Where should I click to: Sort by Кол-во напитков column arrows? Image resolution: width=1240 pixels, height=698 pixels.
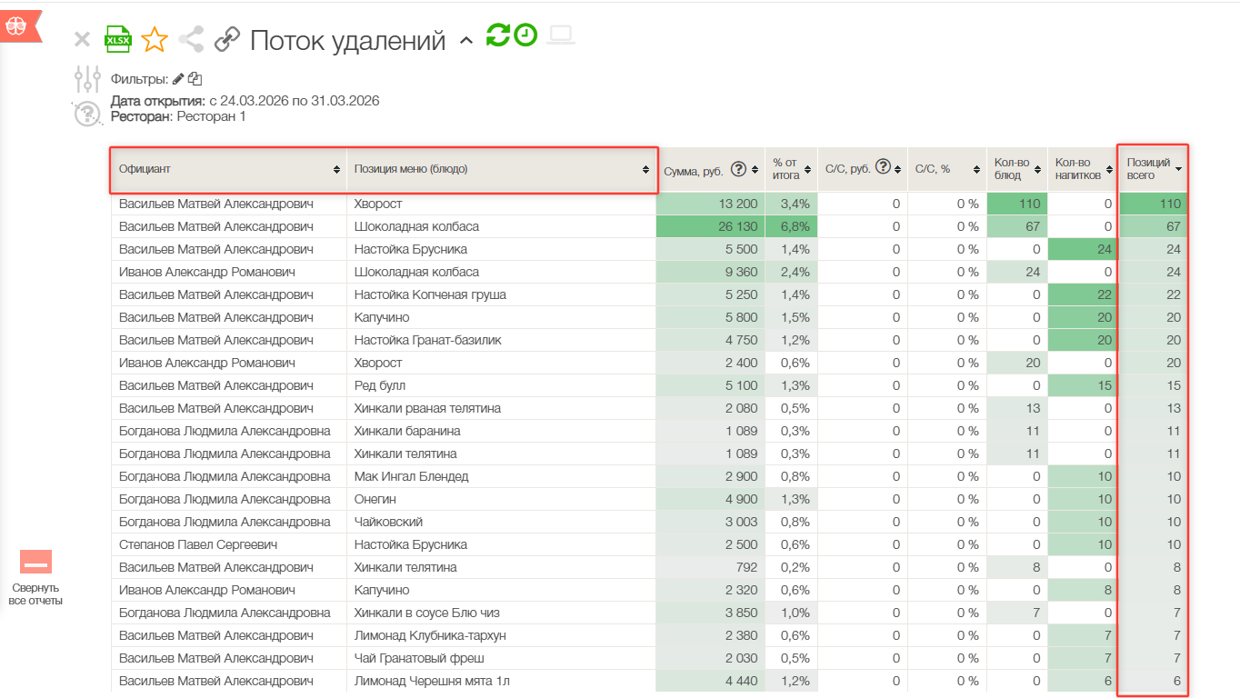[1109, 170]
